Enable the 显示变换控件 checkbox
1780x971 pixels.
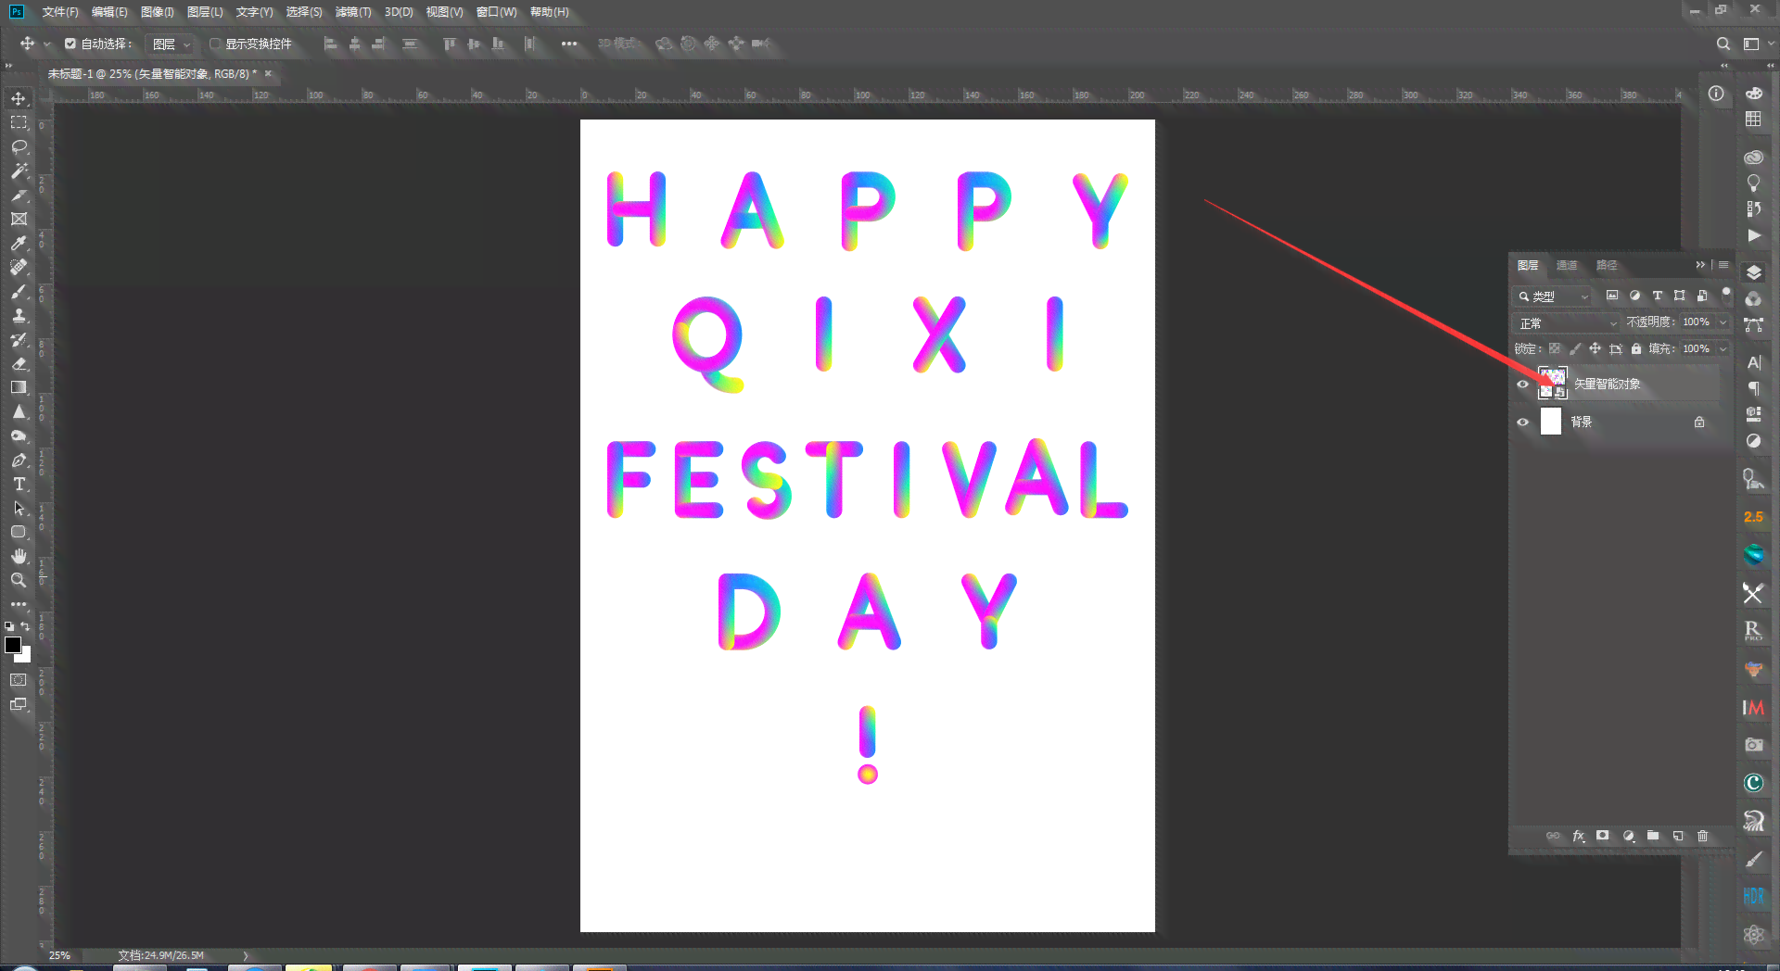214,44
